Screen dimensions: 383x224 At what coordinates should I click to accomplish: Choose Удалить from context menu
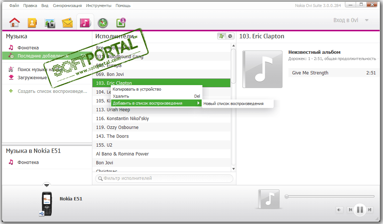click(157, 96)
